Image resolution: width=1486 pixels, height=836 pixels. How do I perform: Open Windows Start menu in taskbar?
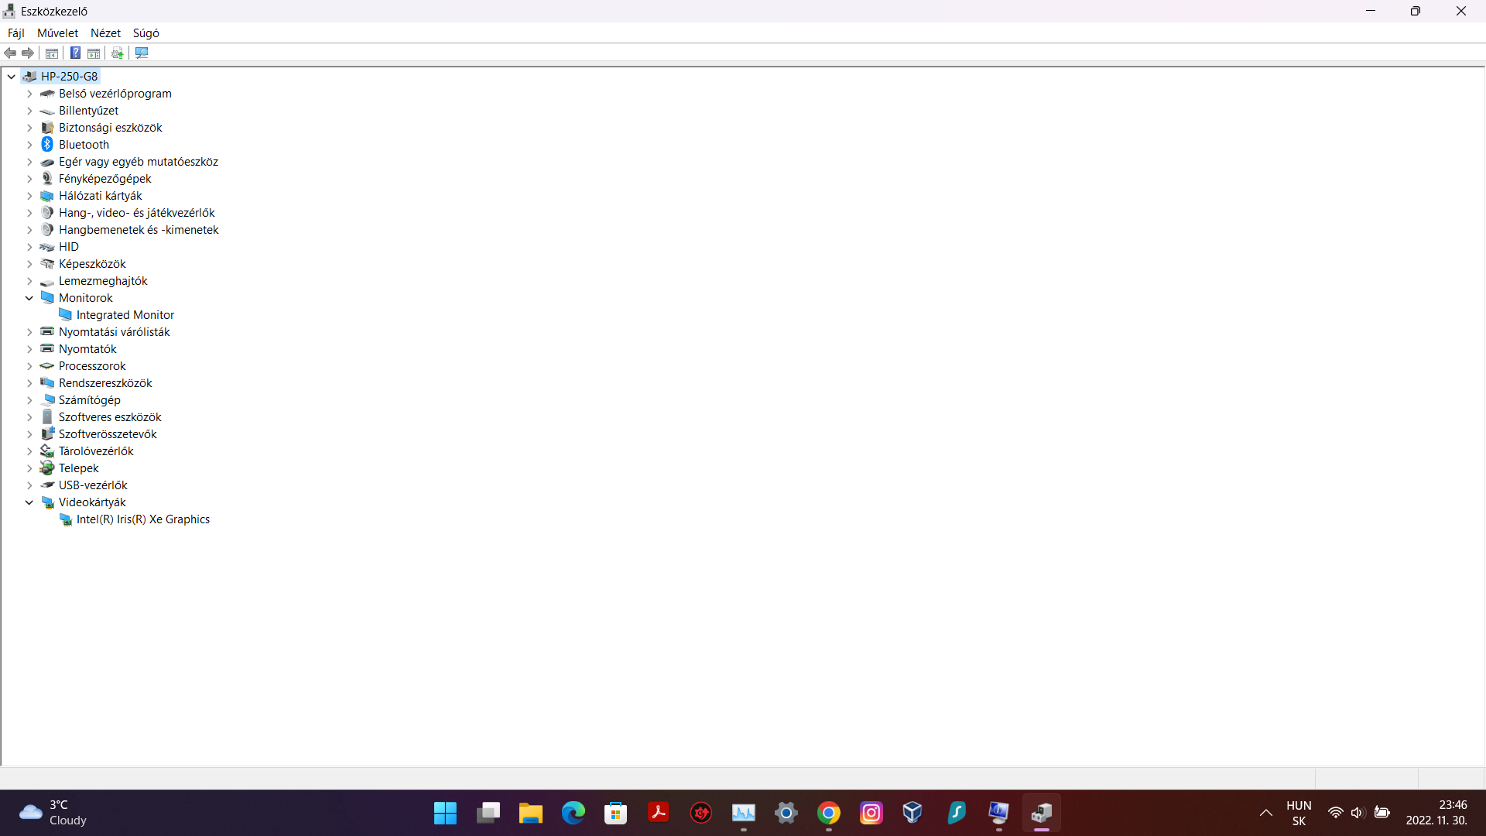[445, 813]
